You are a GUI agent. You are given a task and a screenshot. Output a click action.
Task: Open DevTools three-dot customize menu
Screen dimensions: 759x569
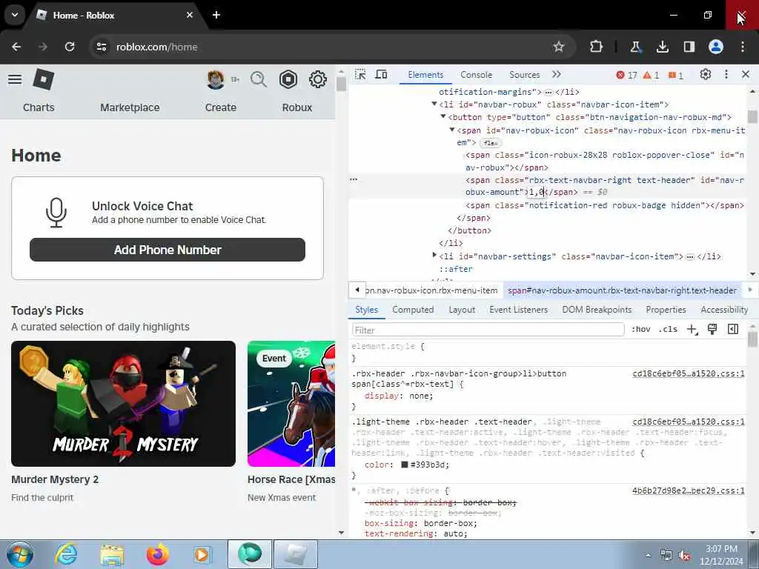coord(726,75)
